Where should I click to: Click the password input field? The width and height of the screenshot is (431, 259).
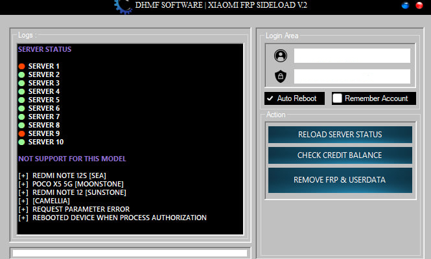(352, 76)
